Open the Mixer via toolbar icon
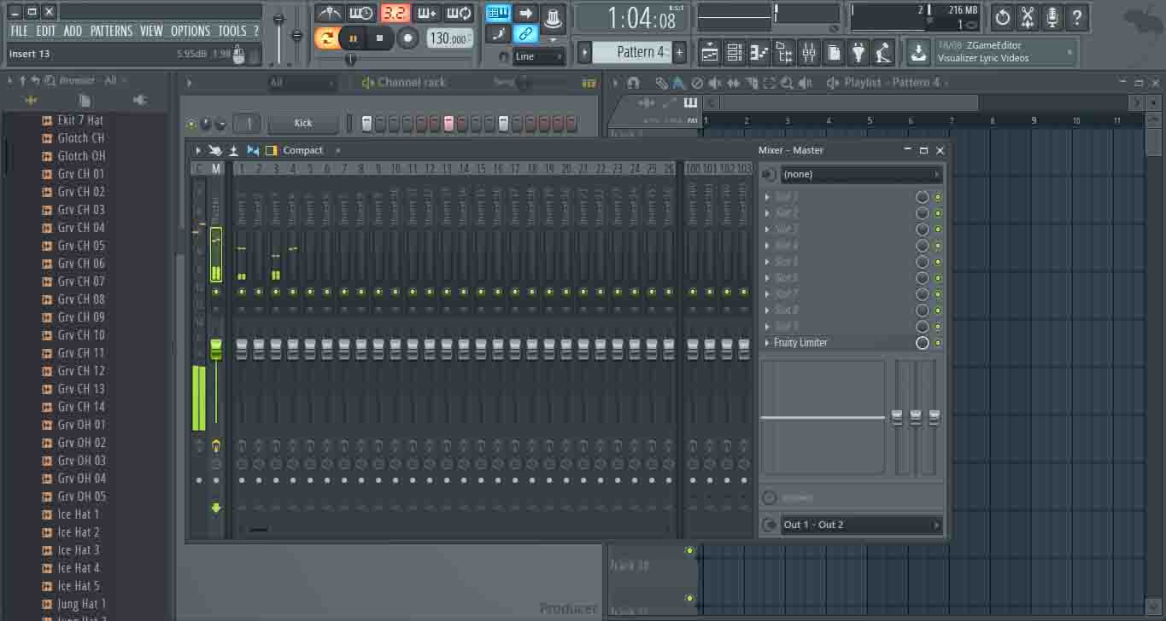Image resolution: width=1166 pixels, height=621 pixels. (808, 53)
